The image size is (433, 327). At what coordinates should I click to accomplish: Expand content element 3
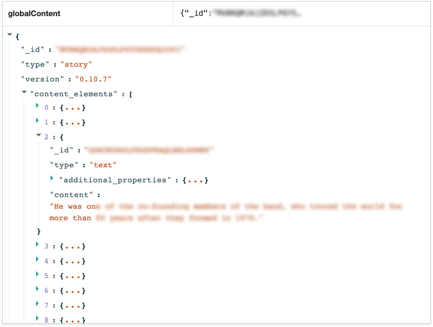[x=37, y=244]
